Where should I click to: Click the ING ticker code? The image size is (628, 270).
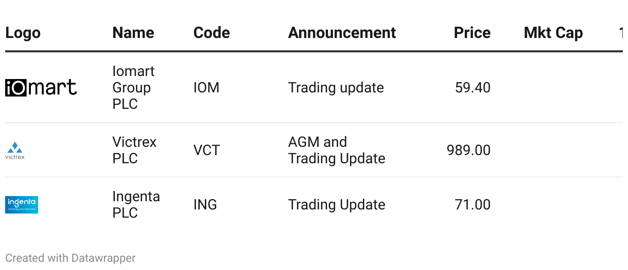point(205,205)
